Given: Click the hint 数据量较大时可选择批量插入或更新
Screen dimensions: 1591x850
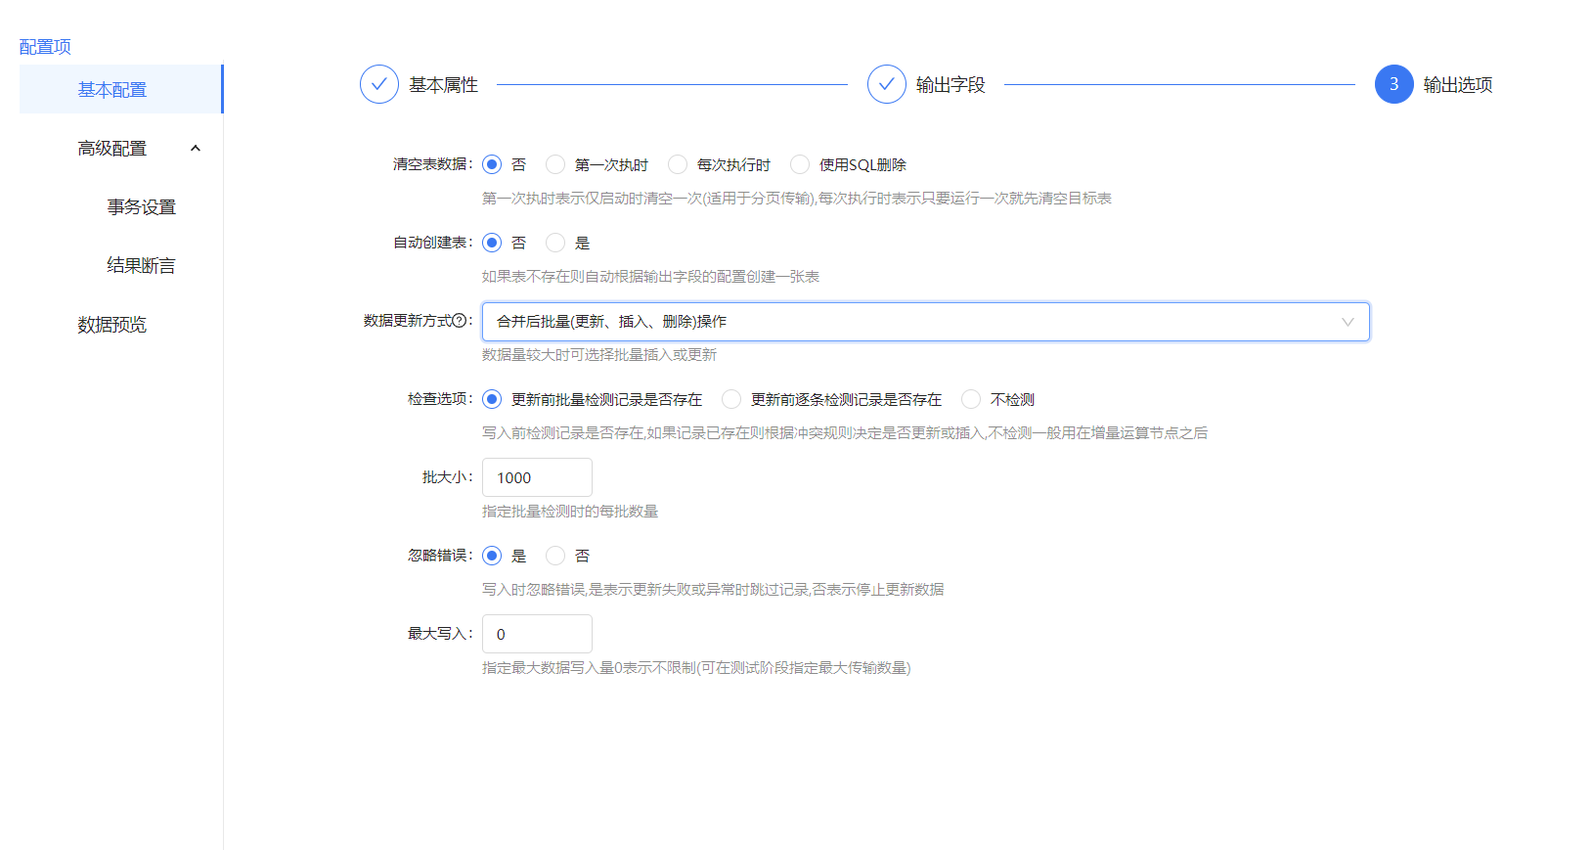Looking at the screenshot, I should click(x=599, y=354).
